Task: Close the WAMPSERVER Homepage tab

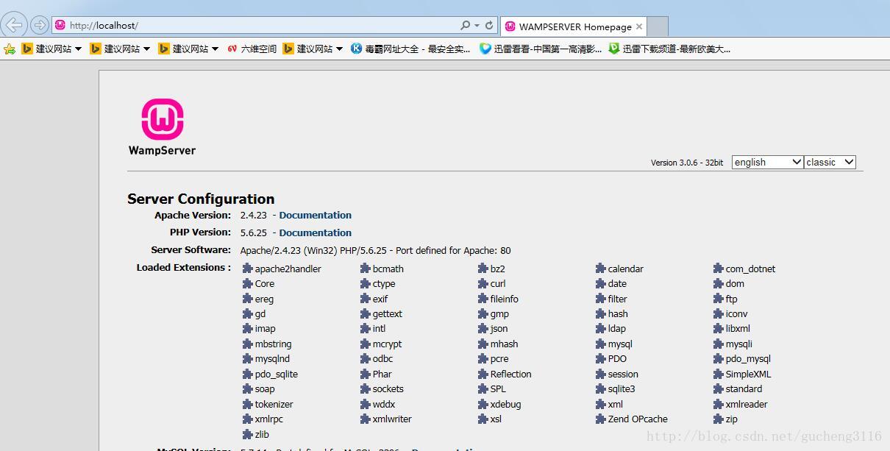Action: (x=639, y=26)
